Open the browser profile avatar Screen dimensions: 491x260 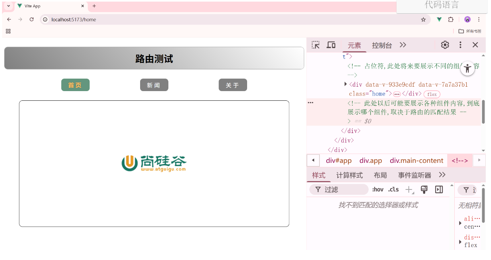[467, 19]
